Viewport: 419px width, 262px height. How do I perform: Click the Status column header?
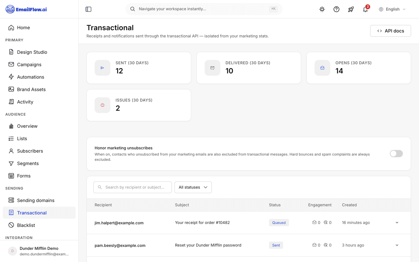275,205
